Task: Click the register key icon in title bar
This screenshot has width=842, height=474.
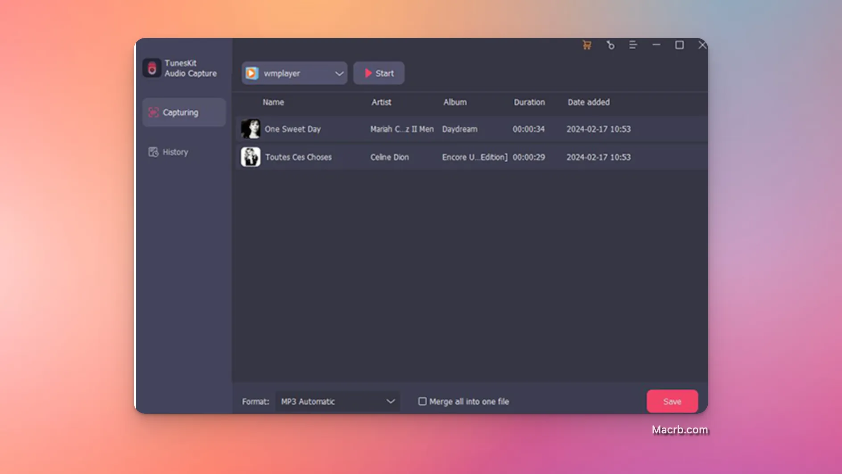Action: tap(611, 45)
